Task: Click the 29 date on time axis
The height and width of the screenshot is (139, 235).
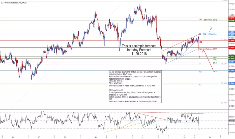Action: click(x=80, y=137)
